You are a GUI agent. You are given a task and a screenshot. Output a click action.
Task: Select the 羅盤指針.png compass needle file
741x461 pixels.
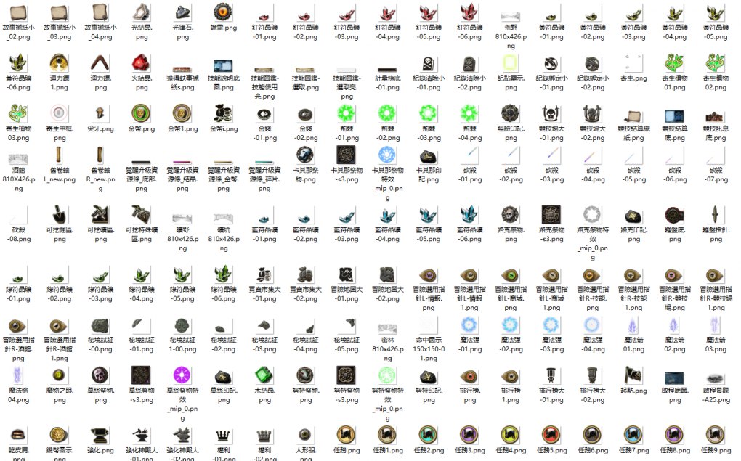(716, 214)
